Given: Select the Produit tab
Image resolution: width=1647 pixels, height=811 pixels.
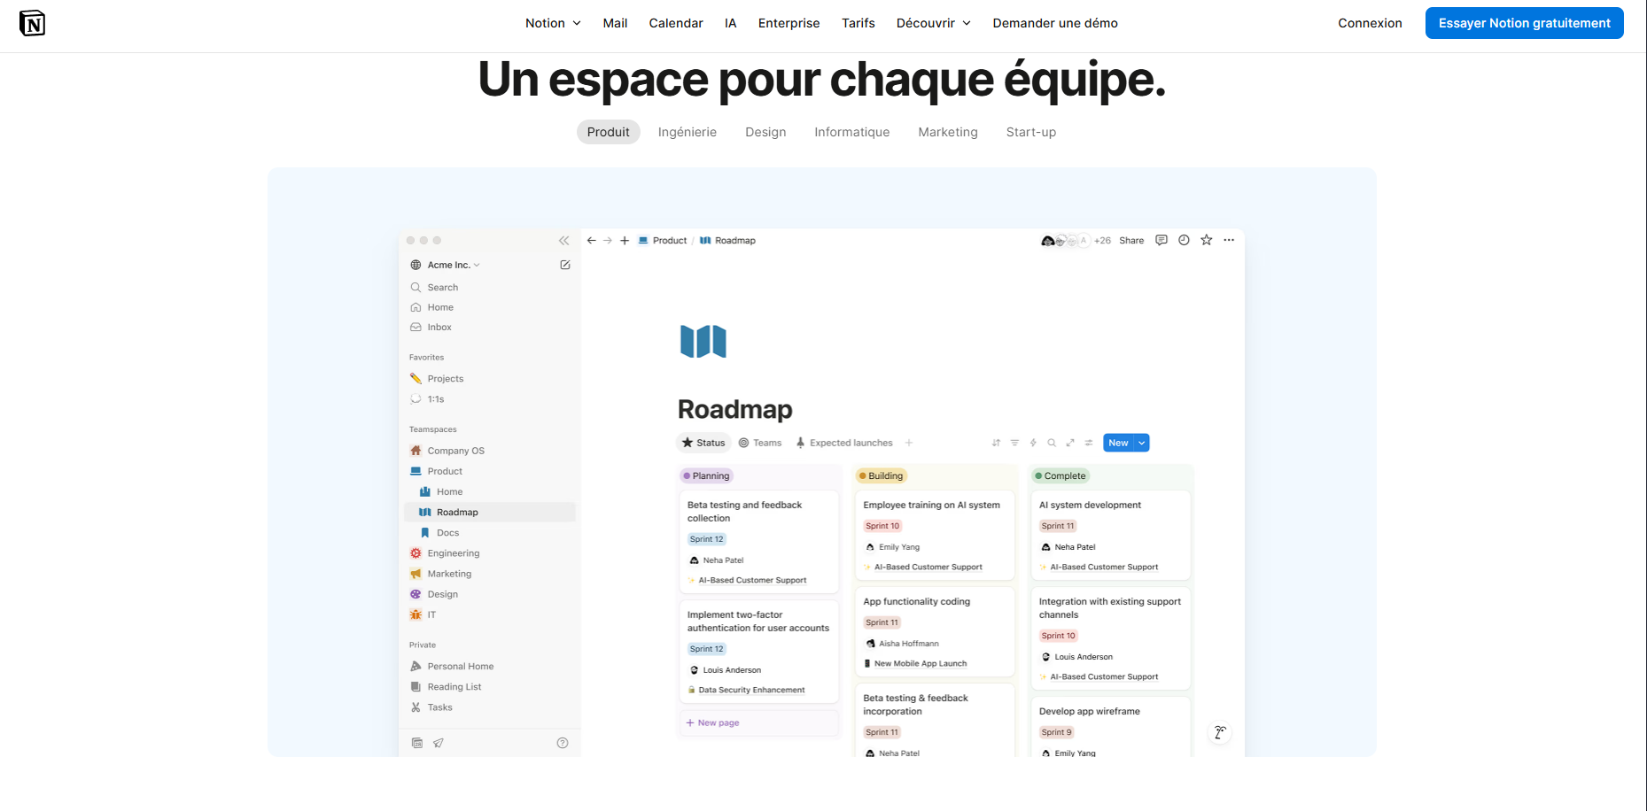Looking at the screenshot, I should click(609, 132).
